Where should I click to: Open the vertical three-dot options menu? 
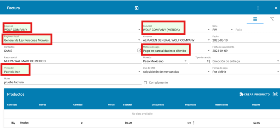pos(258,8)
